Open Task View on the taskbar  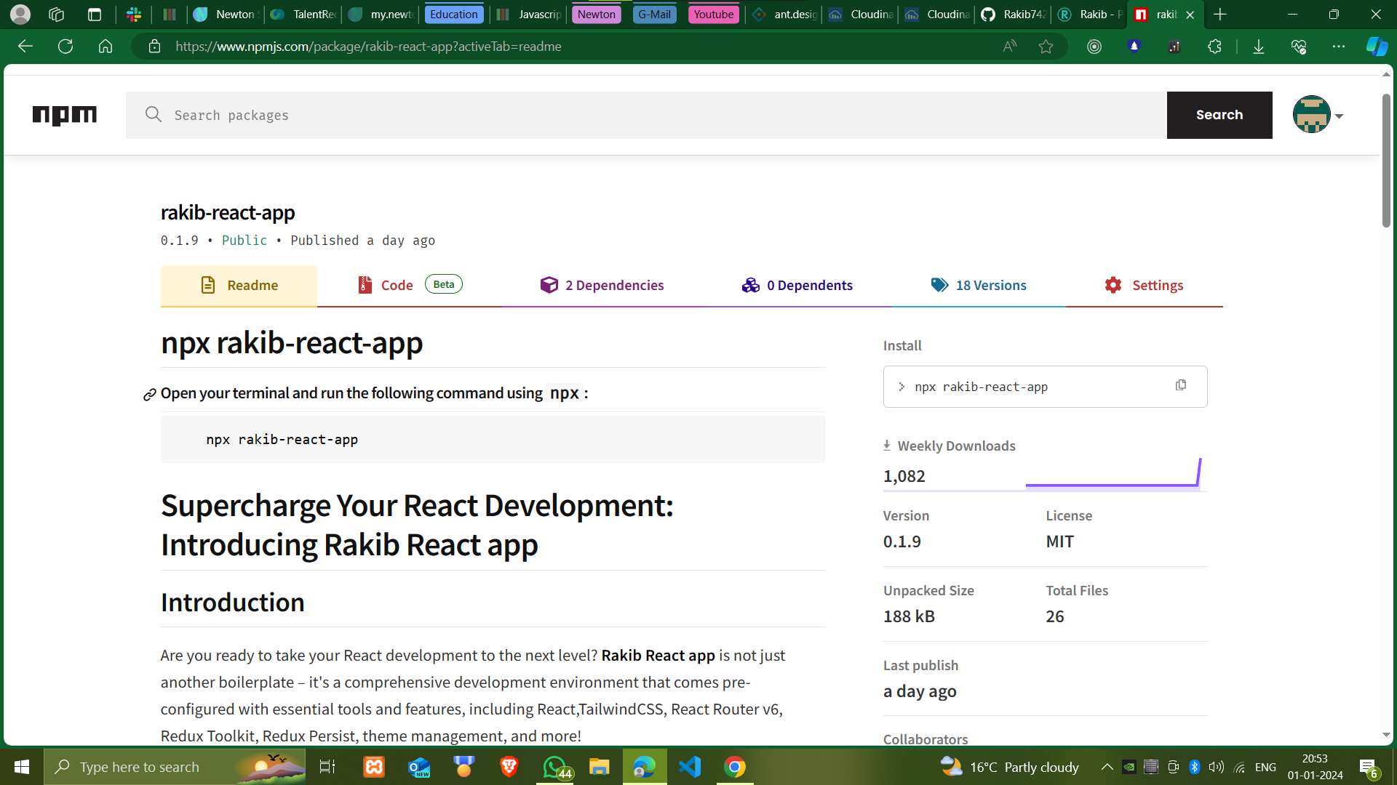click(327, 767)
